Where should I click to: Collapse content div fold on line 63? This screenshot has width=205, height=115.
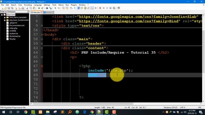click(x=42, y=48)
